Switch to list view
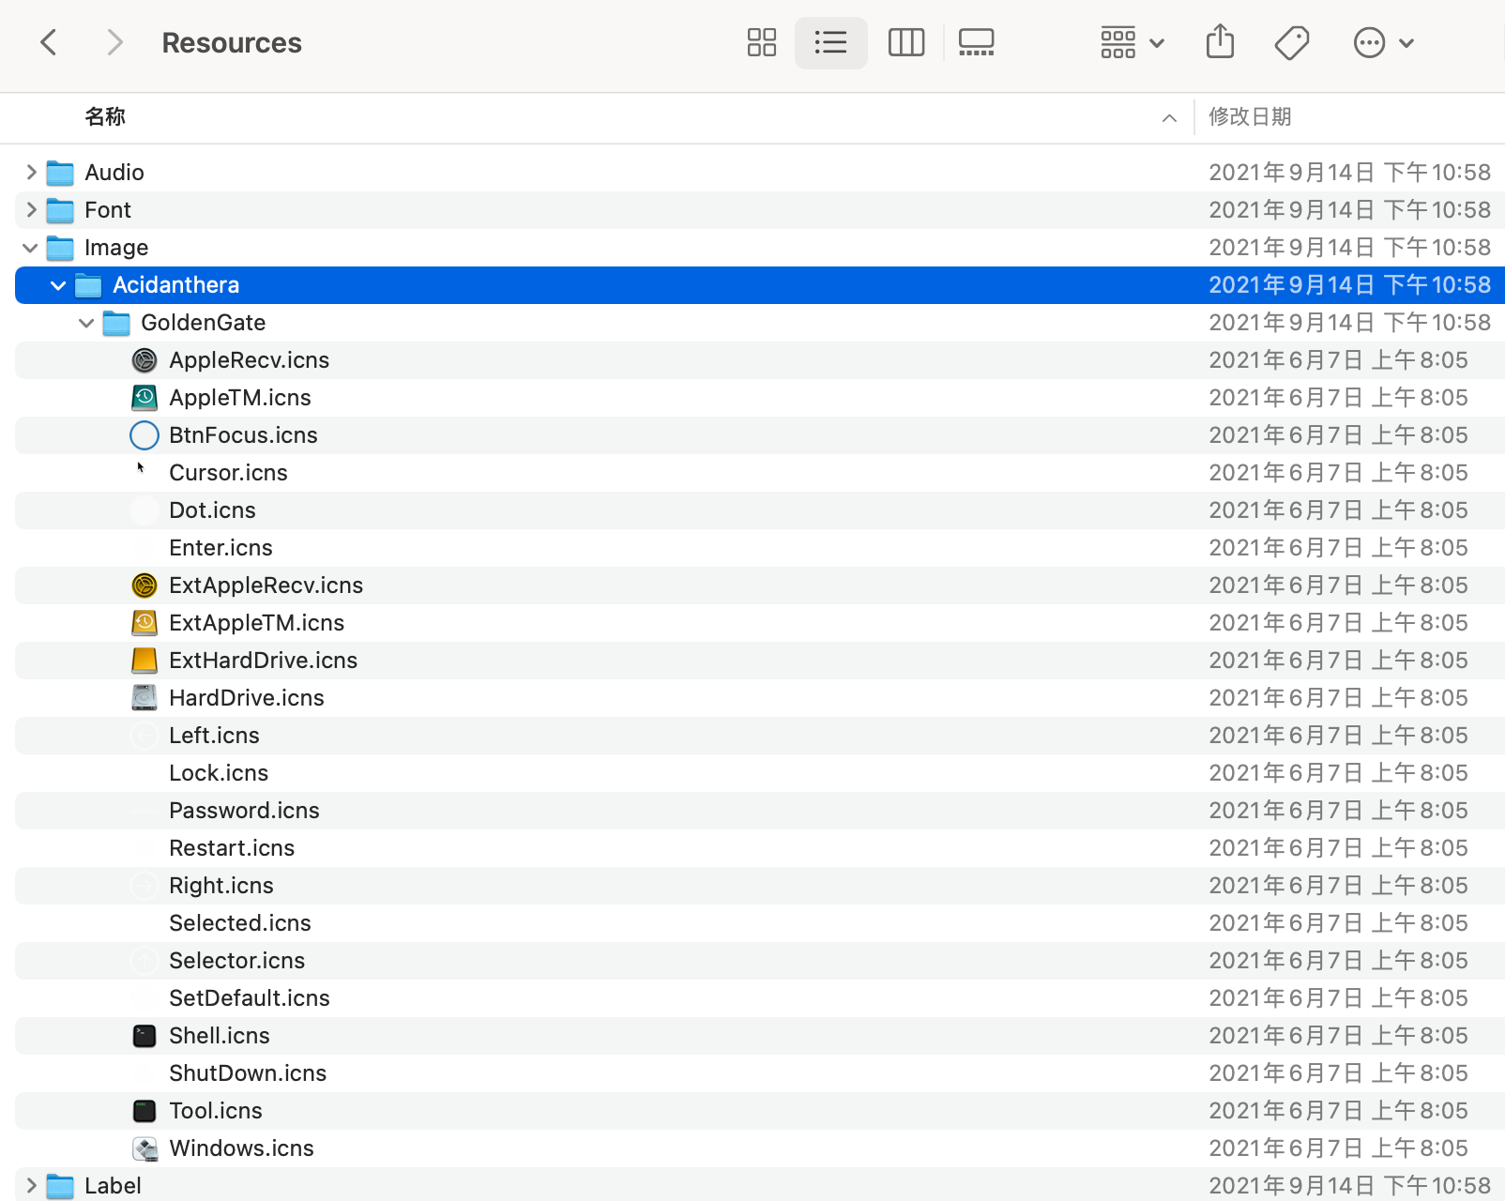The height and width of the screenshot is (1201, 1505). (830, 42)
